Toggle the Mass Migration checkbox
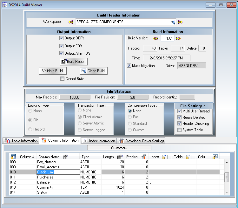 [x=129, y=66]
